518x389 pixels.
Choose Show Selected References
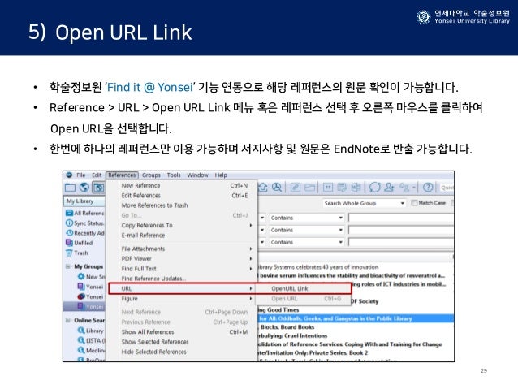(183, 342)
